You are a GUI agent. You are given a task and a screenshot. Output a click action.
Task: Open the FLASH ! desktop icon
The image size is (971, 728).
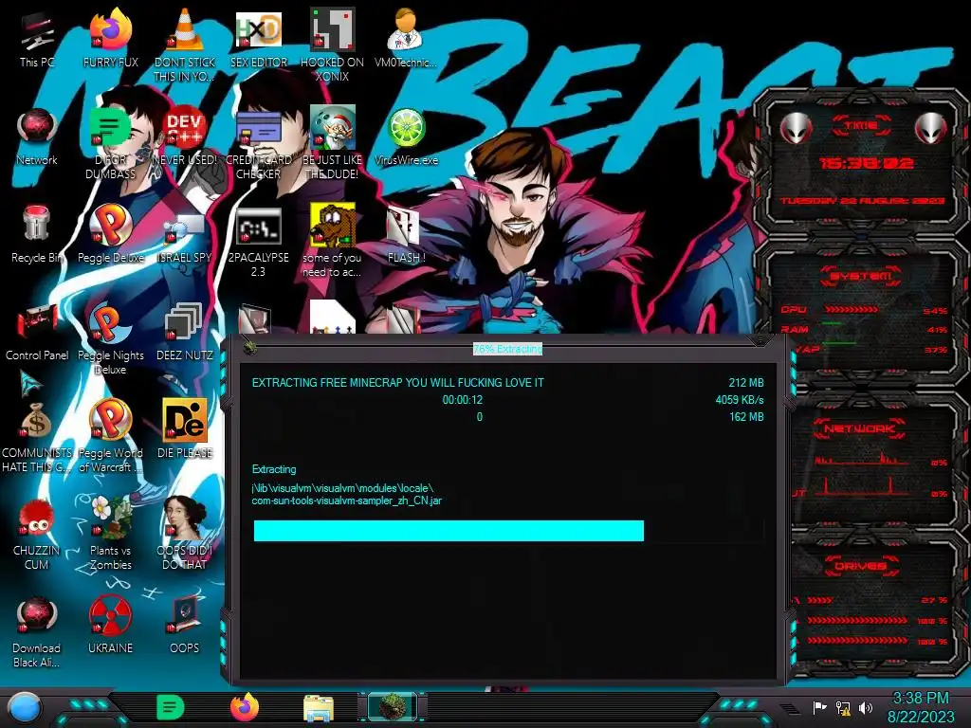coord(406,235)
